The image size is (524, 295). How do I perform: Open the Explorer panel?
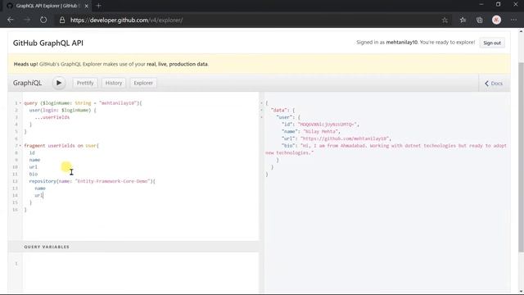[x=143, y=83]
